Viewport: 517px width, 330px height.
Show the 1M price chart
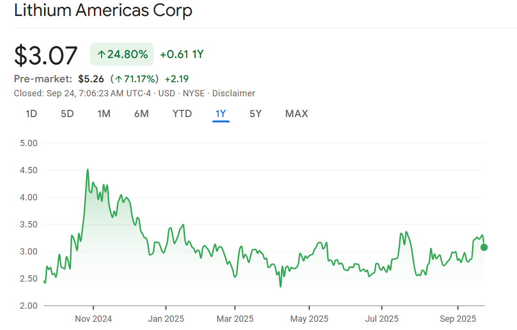(x=104, y=114)
